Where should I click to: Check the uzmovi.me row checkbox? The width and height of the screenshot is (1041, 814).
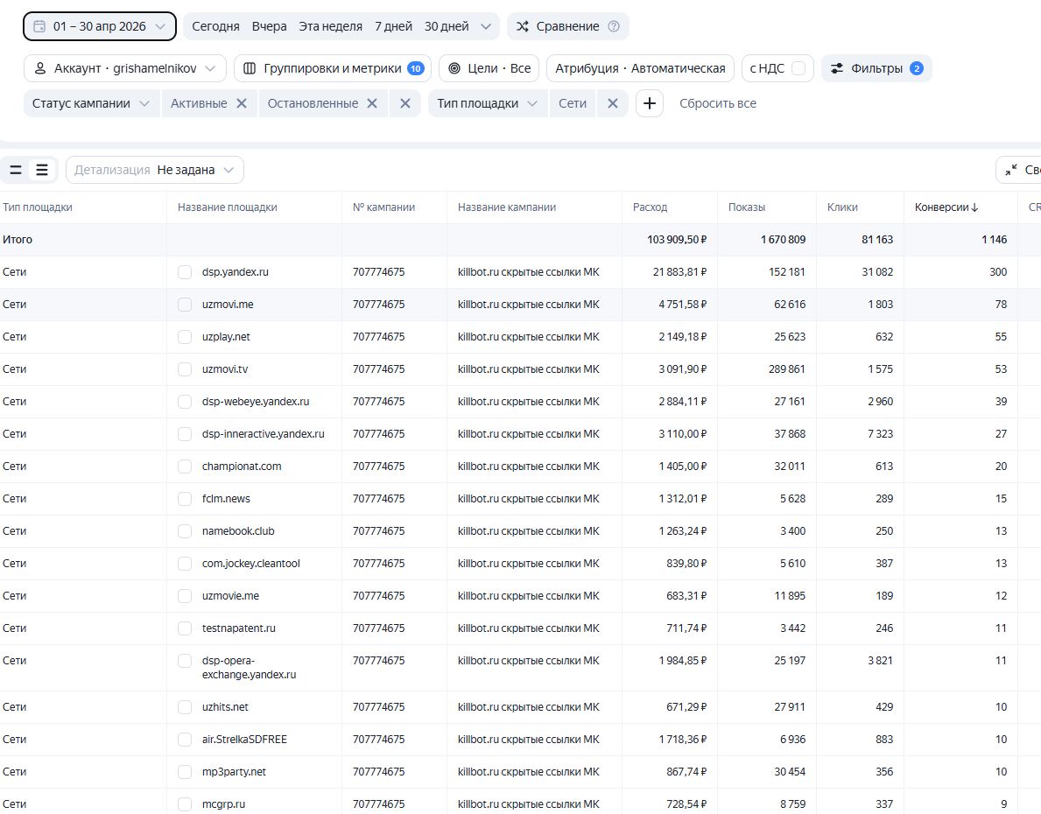tap(185, 305)
